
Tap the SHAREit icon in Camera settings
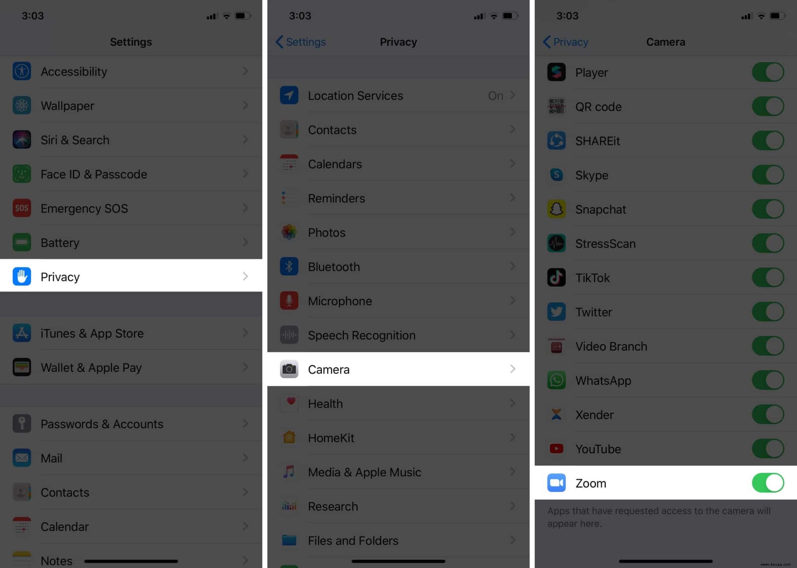coord(557,140)
